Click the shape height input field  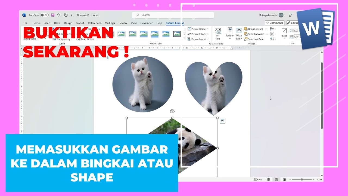coord(296,31)
